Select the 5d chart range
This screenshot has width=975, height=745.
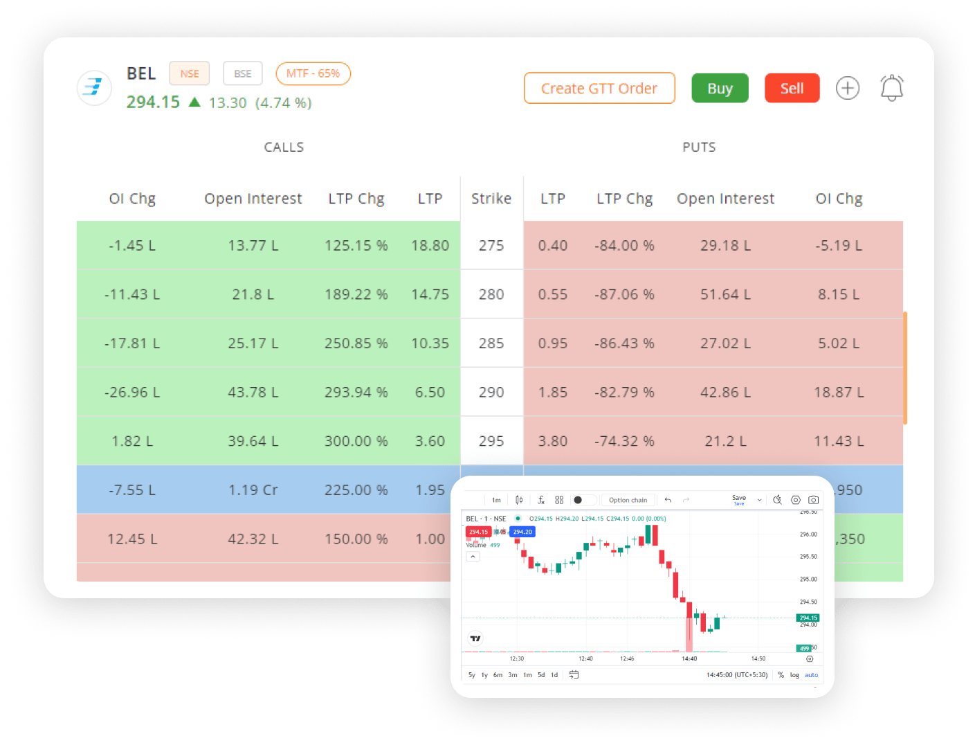point(541,675)
